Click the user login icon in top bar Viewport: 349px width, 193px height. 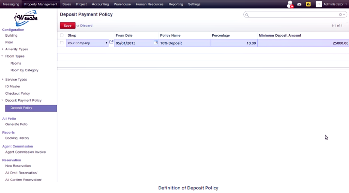[290, 4]
